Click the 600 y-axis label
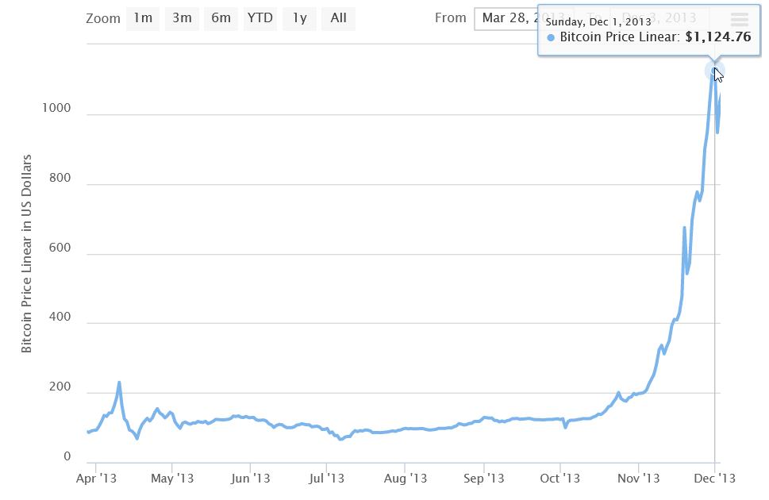The width and height of the screenshot is (769, 500). pos(60,248)
